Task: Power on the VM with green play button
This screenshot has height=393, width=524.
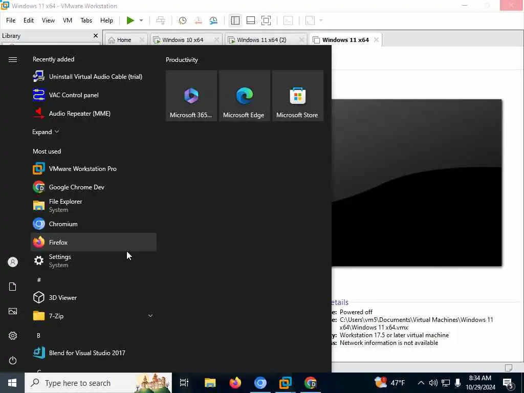Action: 130,20
